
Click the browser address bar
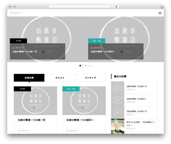(x=81, y=7)
